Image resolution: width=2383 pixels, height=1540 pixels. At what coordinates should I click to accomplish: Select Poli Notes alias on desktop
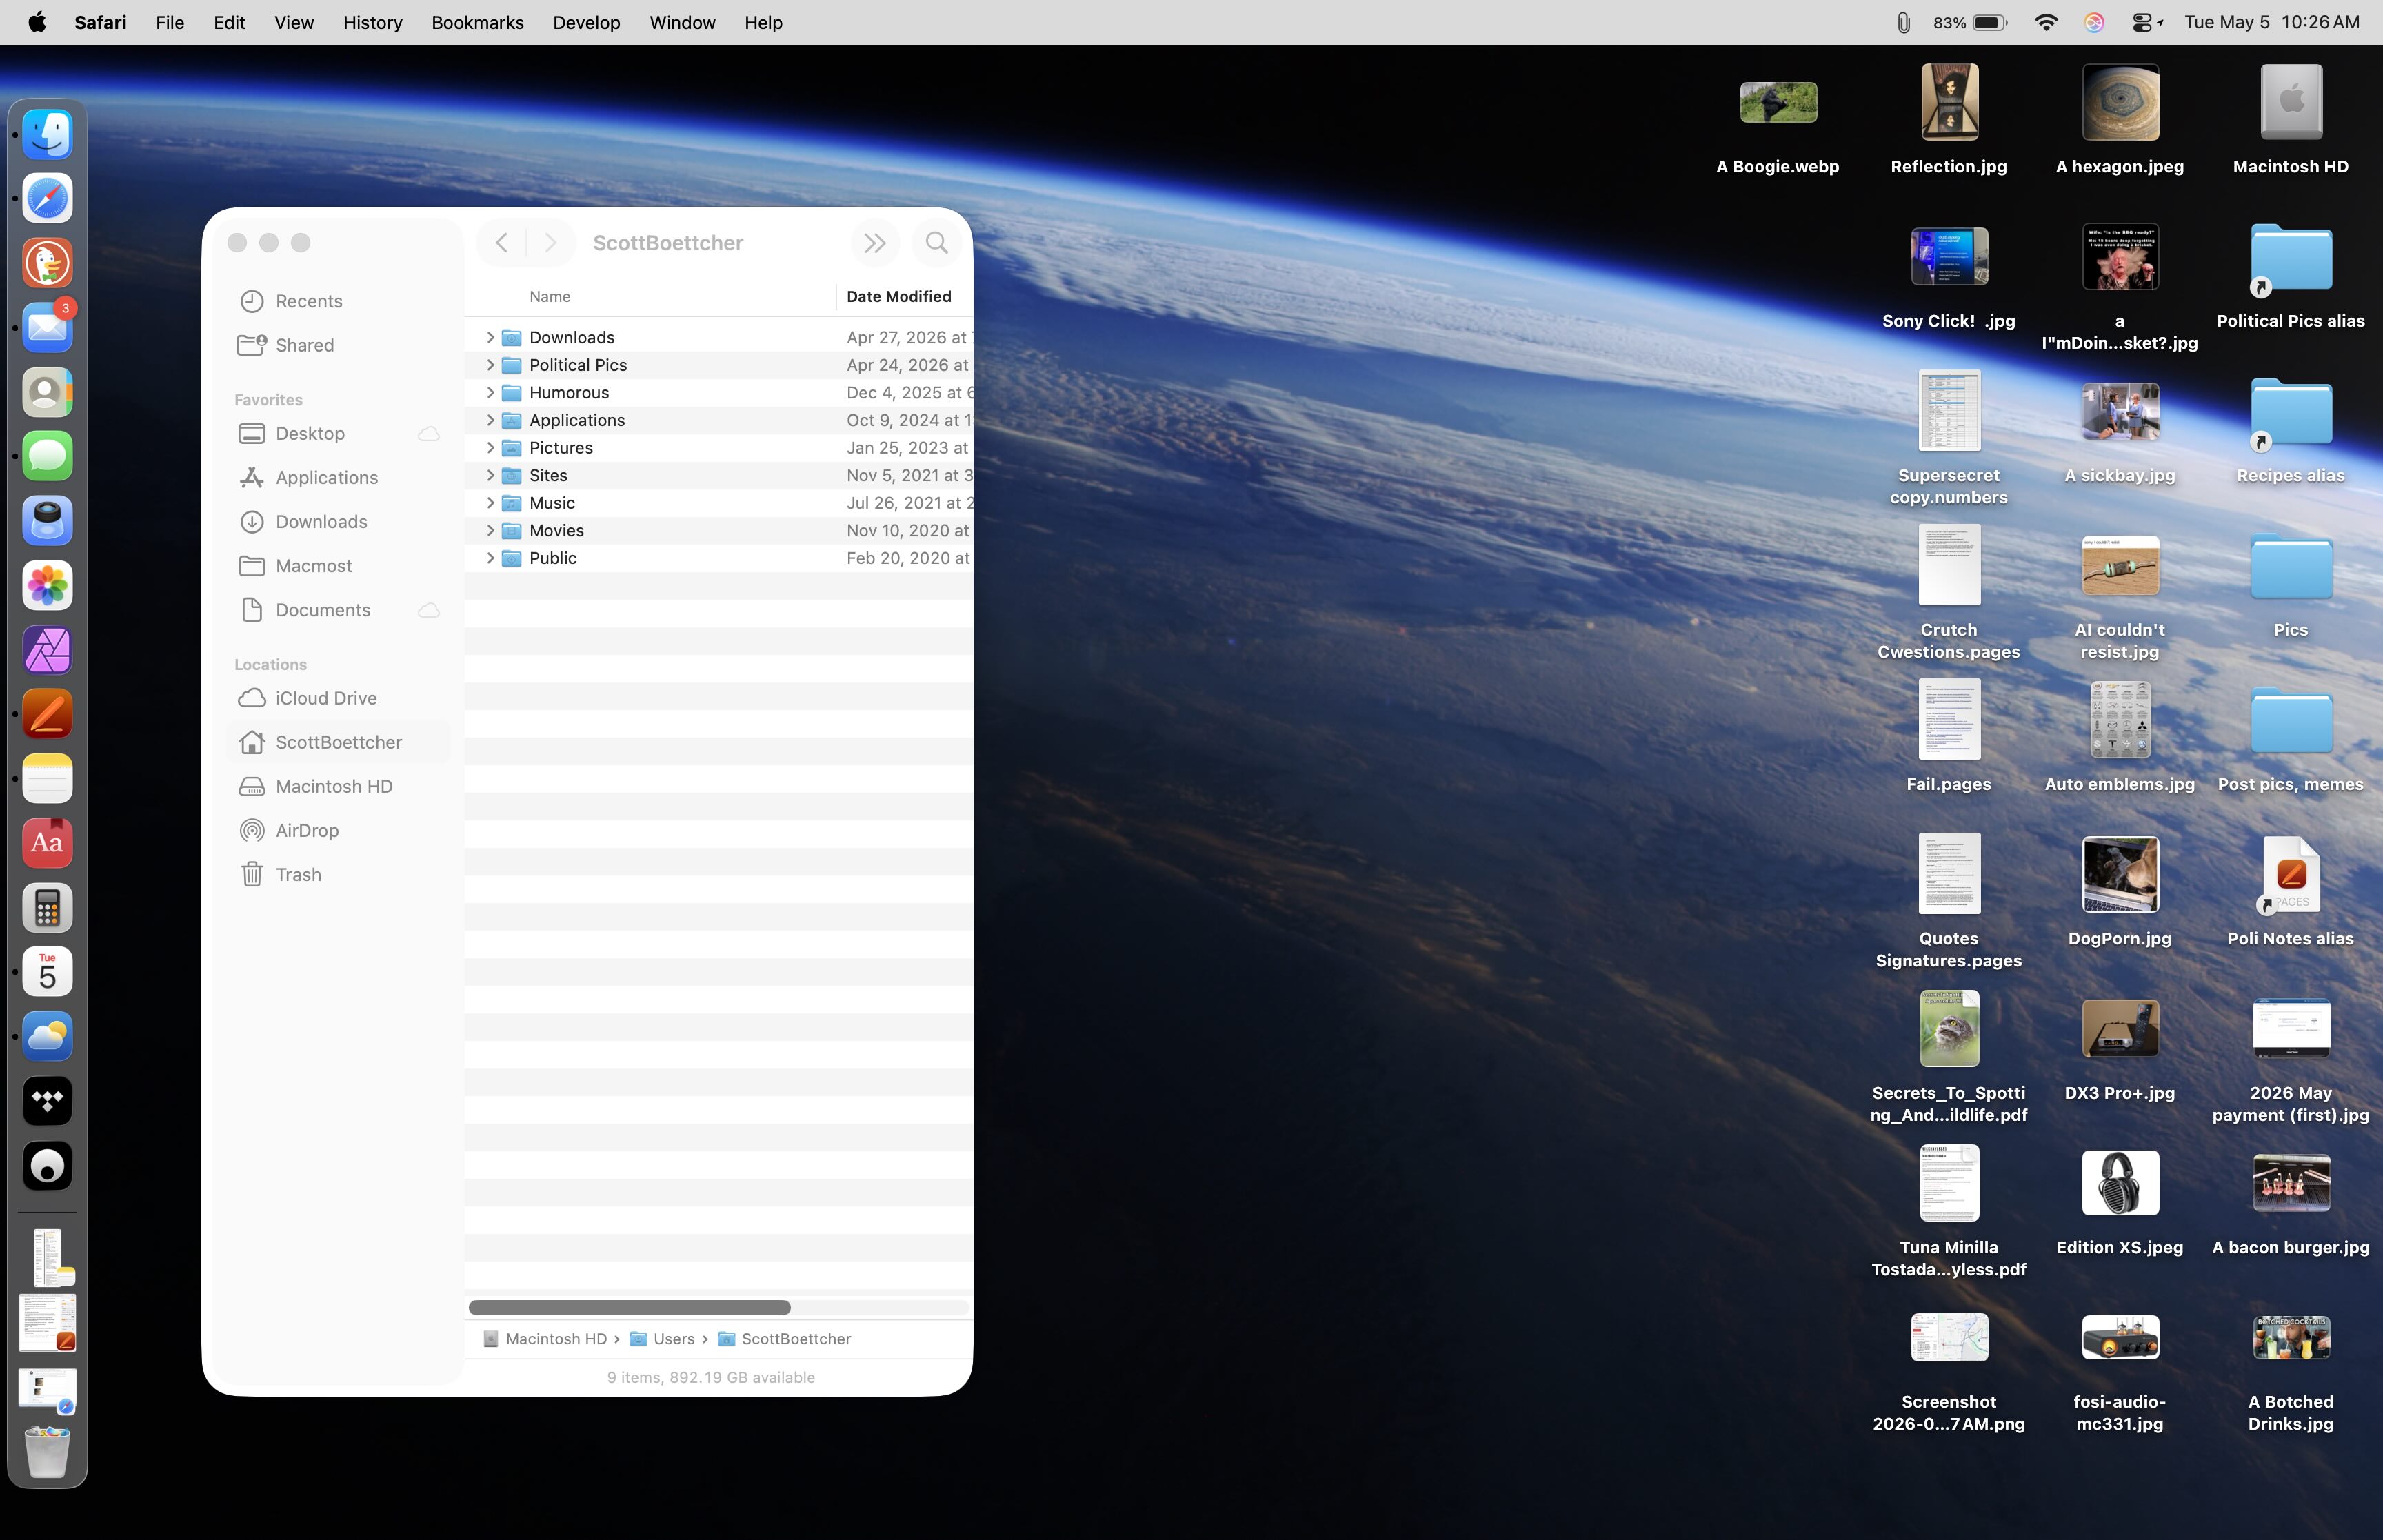pos(2291,892)
